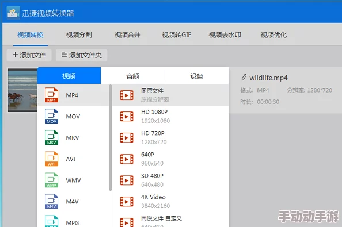Click the MKV format label
This screenshot has width=342, height=227.
coord(73,138)
